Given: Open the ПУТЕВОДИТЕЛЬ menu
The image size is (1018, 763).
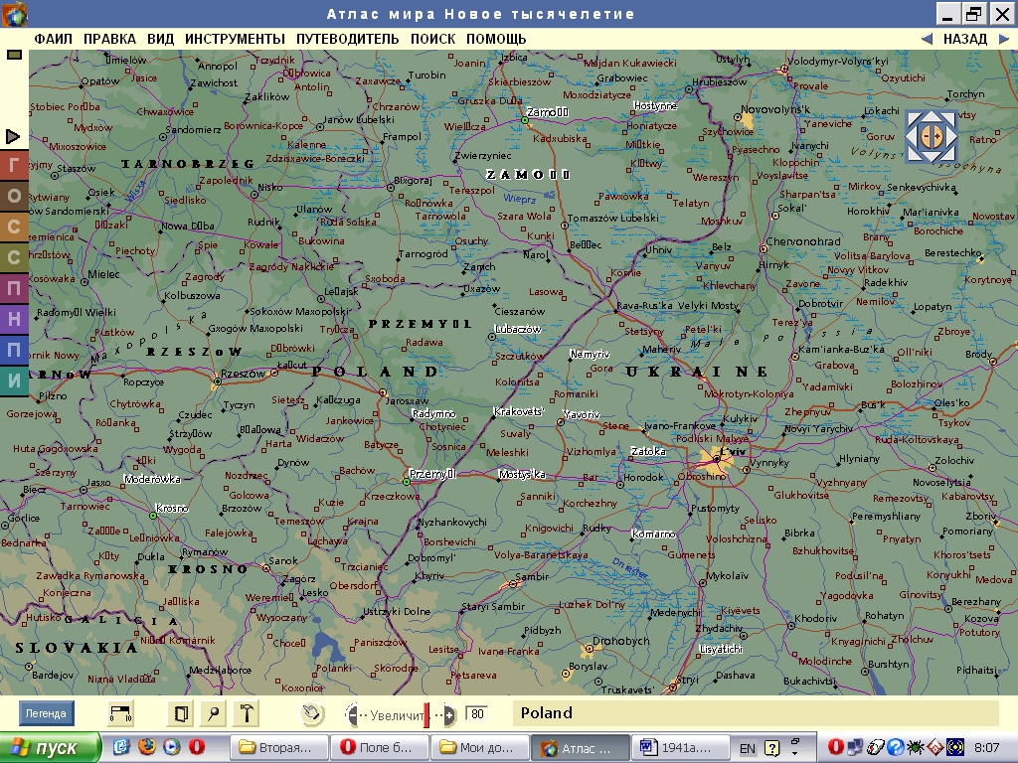Looking at the screenshot, I should click(347, 39).
